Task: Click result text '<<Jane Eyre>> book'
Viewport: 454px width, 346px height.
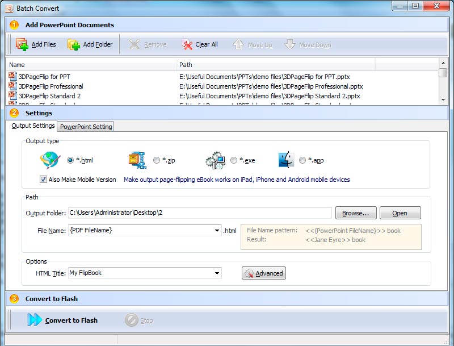Action: pos(335,240)
